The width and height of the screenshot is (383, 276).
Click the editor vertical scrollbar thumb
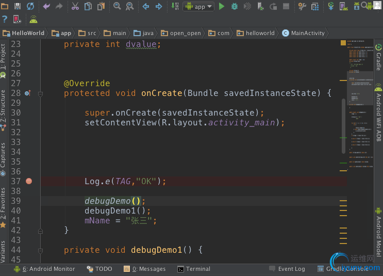pyautogui.click(x=343, y=126)
